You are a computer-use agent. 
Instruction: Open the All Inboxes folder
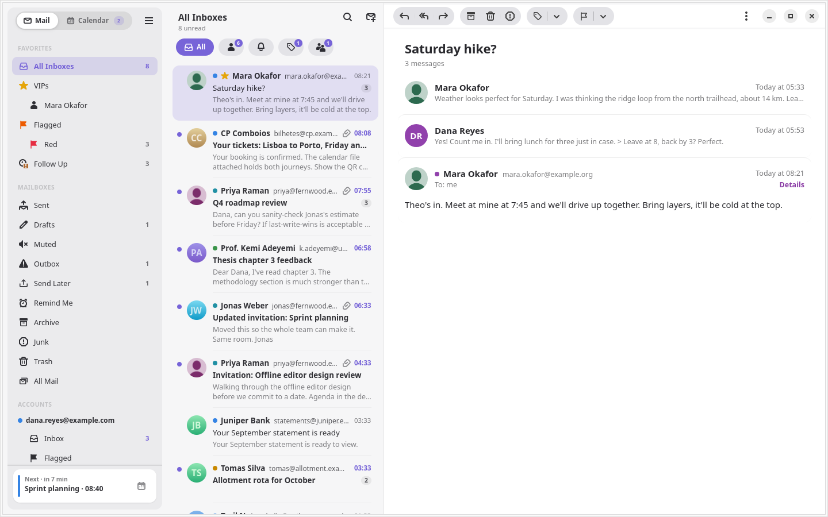click(85, 66)
